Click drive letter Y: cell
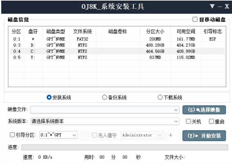 point(33,57)
